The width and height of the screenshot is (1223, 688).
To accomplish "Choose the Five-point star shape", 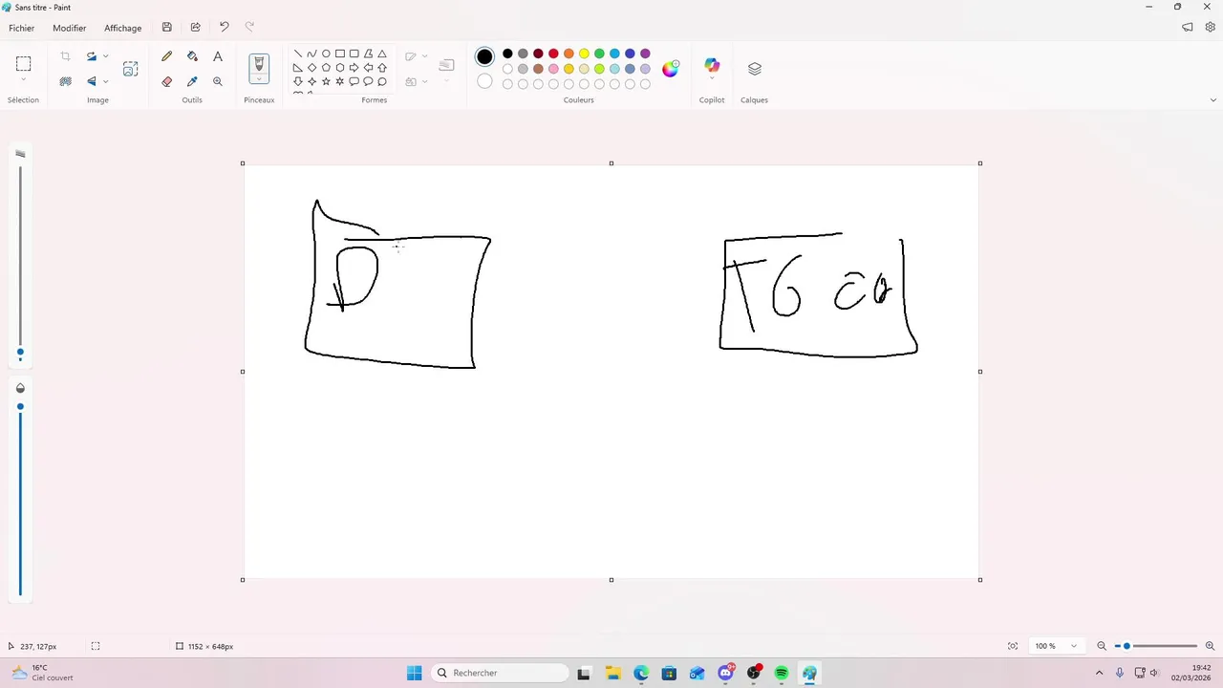I will point(326,81).
